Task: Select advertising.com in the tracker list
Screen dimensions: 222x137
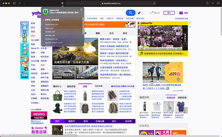Action: pos(52,24)
